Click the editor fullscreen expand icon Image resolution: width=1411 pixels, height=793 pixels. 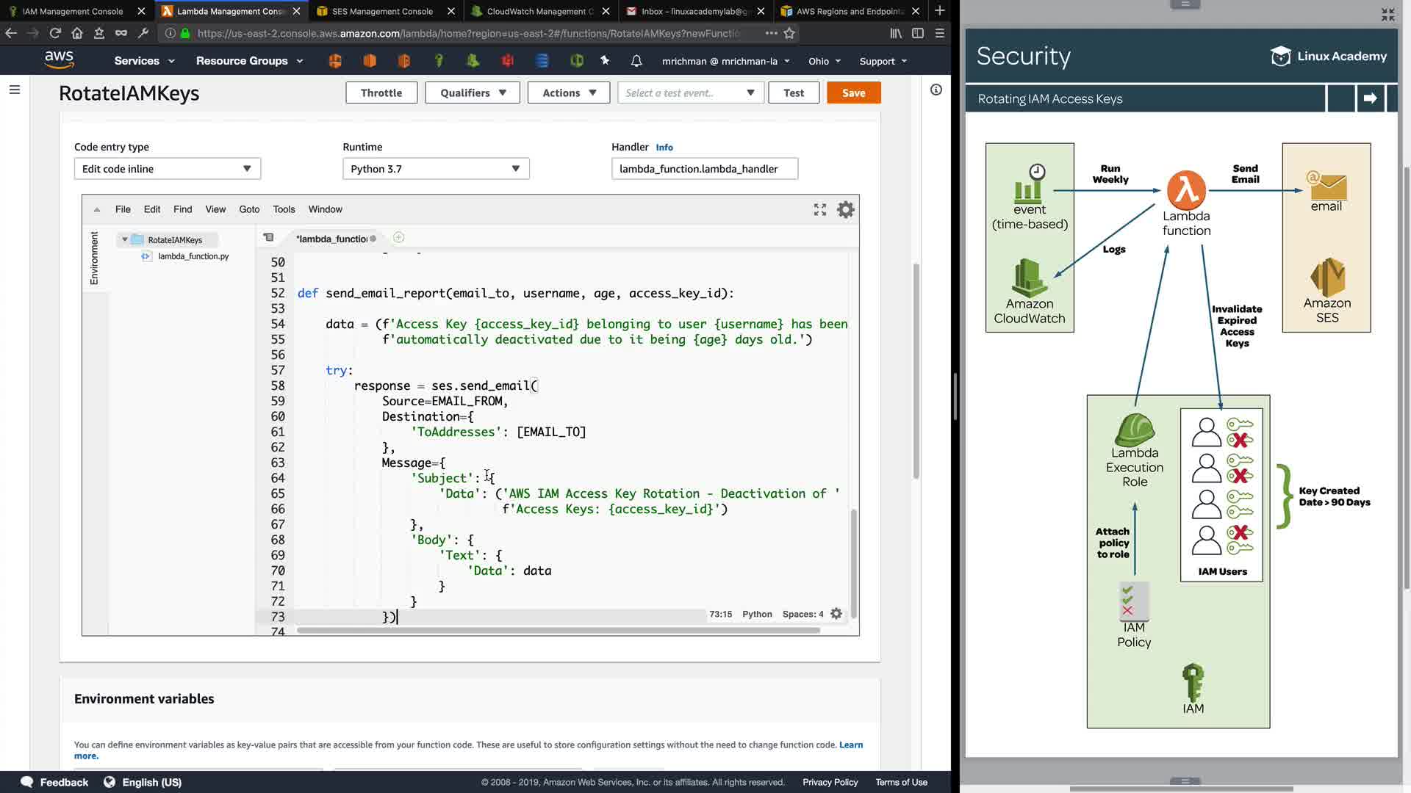pos(820,210)
